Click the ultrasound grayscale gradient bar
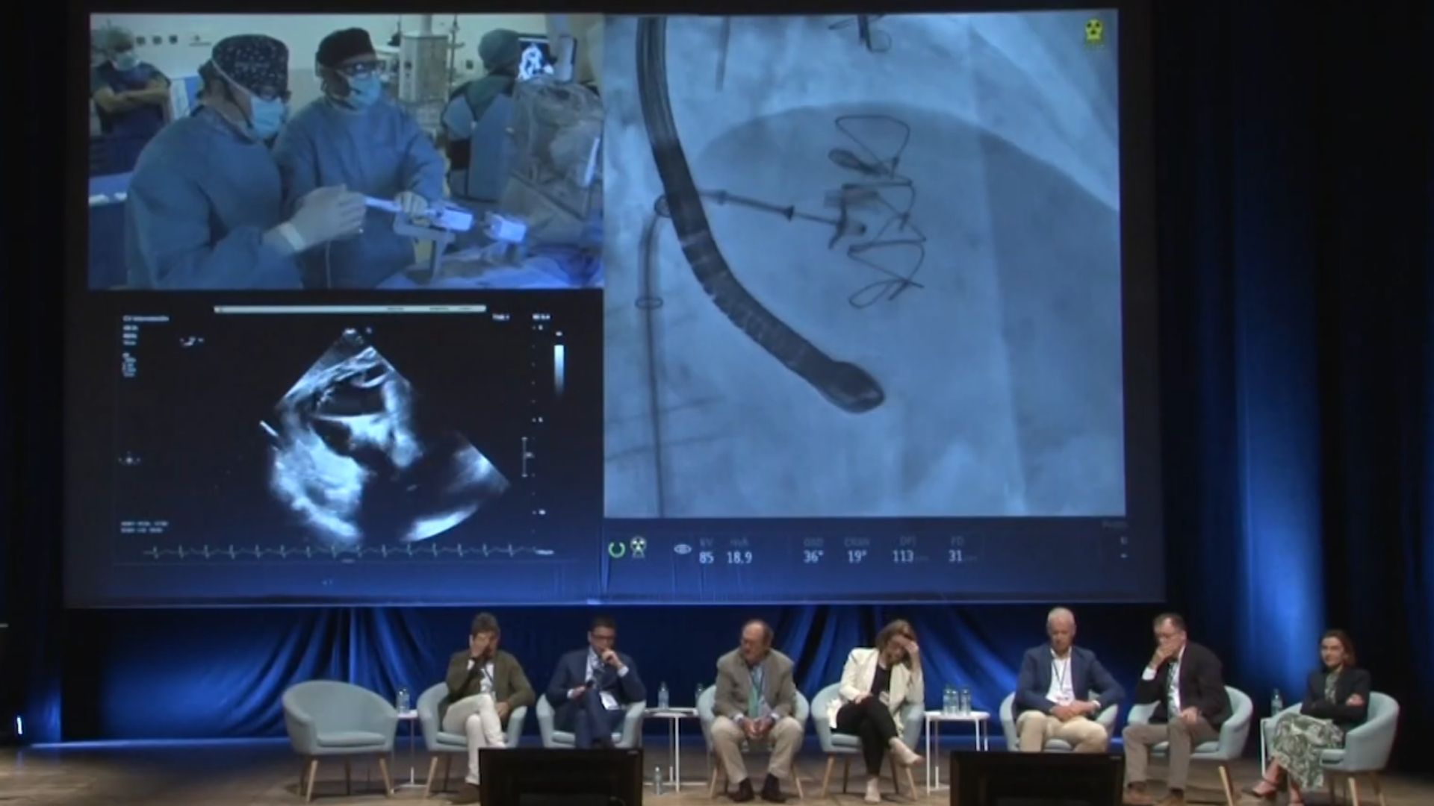Image resolution: width=1434 pixels, height=806 pixels. [559, 369]
